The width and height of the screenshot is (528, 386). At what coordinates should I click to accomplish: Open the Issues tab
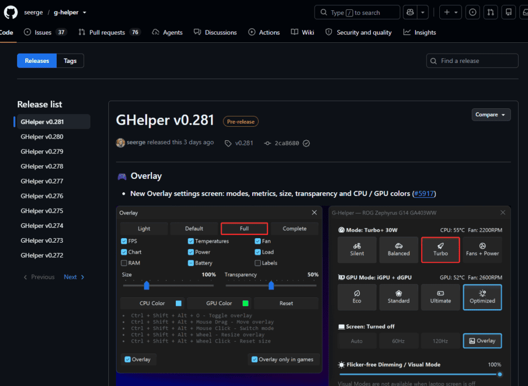(x=45, y=32)
